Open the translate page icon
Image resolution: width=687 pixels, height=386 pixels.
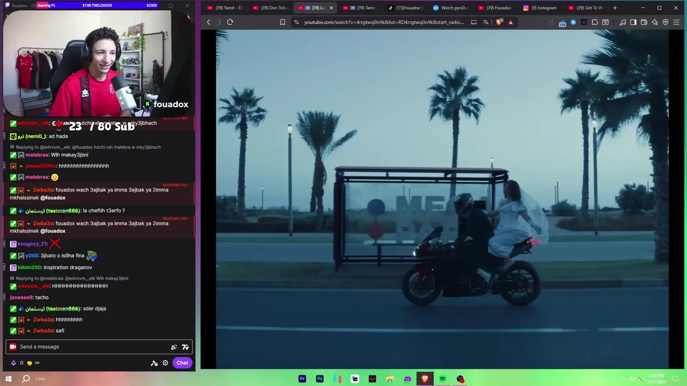(486, 22)
